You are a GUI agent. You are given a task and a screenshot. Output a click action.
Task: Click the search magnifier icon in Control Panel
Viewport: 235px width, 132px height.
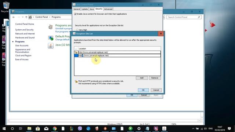click(199, 17)
